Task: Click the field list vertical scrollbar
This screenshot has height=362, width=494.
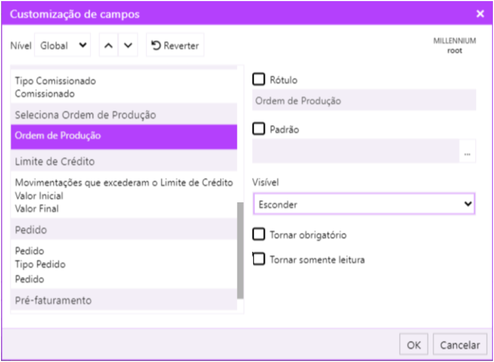Action: click(240, 250)
